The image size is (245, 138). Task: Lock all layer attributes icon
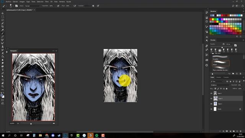pyautogui.click(x=227, y=89)
